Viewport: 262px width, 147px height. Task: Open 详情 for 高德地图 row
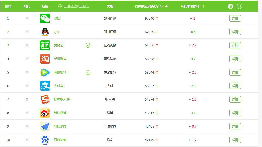[235, 126]
